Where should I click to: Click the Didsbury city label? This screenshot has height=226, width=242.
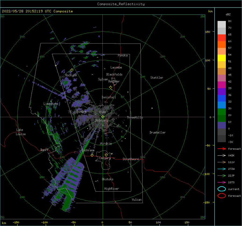(x=102, y=120)
